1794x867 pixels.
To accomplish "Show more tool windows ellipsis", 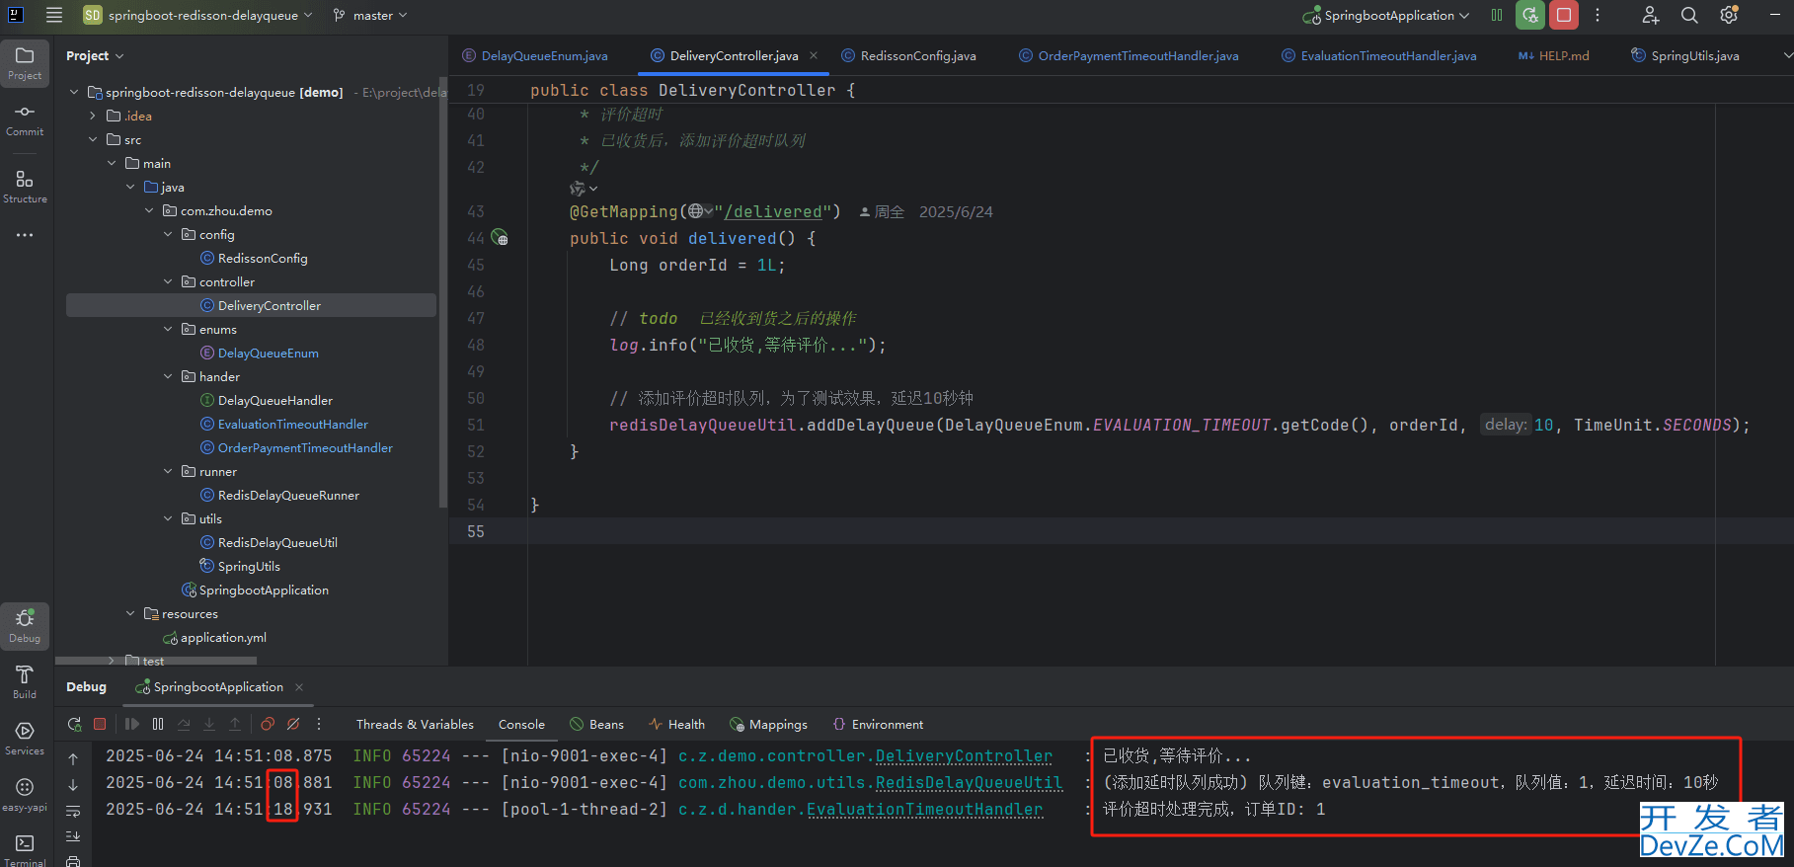I will click(25, 235).
